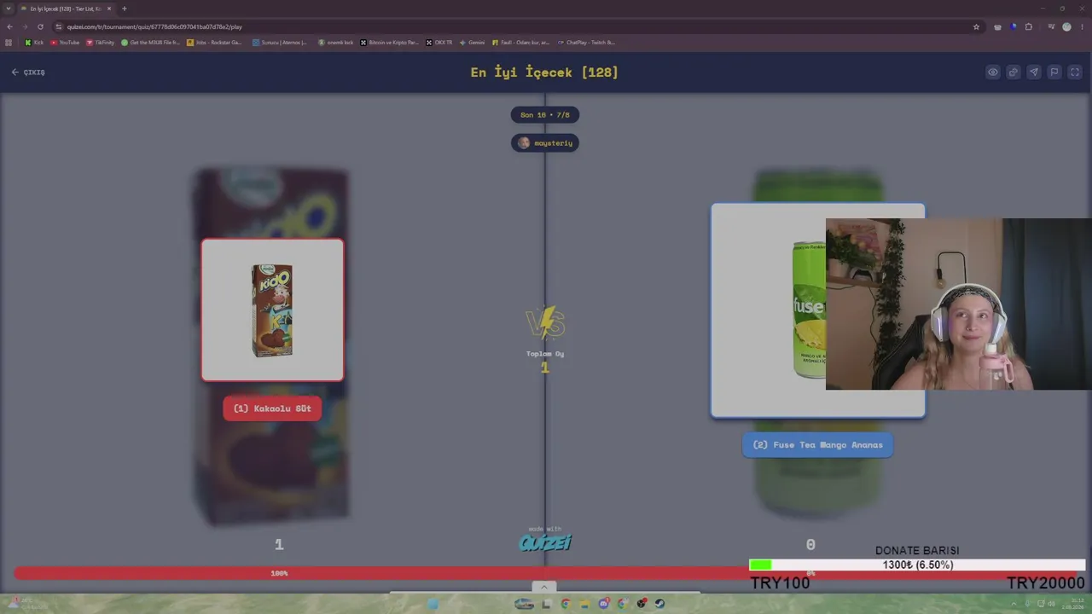Open the Kick bookmark
Image resolution: width=1092 pixels, height=614 pixels.
coord(34,42)
